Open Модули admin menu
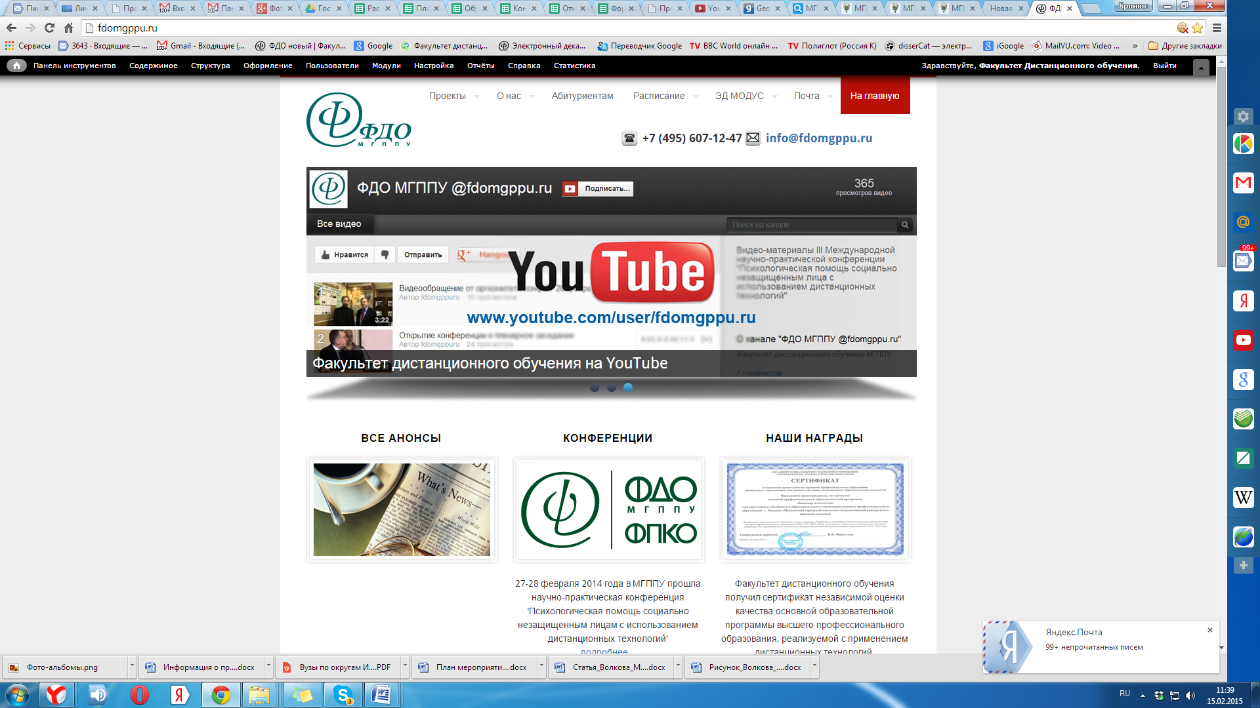The width and height of the screenshot is (1260, 708). point(387,66)
